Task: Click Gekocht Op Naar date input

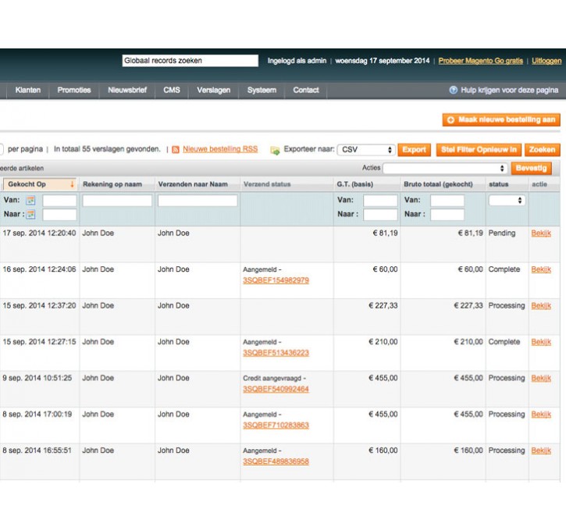Action: pyautogui.click(x=59, y=215)
